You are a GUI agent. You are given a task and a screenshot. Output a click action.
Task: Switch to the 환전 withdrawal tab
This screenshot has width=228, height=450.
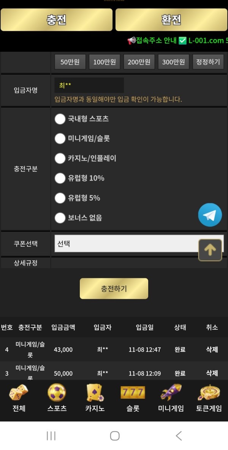(x=171, y=20)
